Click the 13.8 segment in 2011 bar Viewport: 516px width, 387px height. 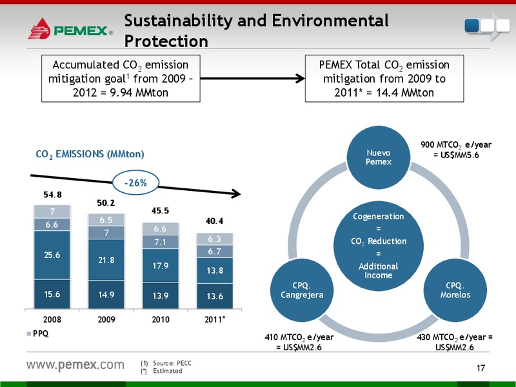point(215,270)
